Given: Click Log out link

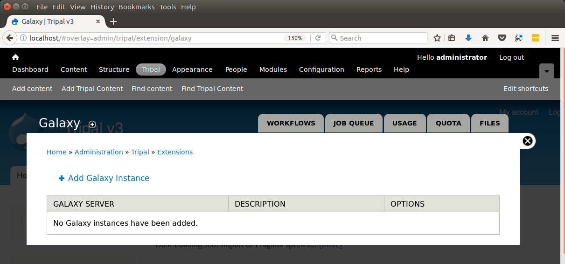Looking at the screenshot, I should tap(512, 57).
